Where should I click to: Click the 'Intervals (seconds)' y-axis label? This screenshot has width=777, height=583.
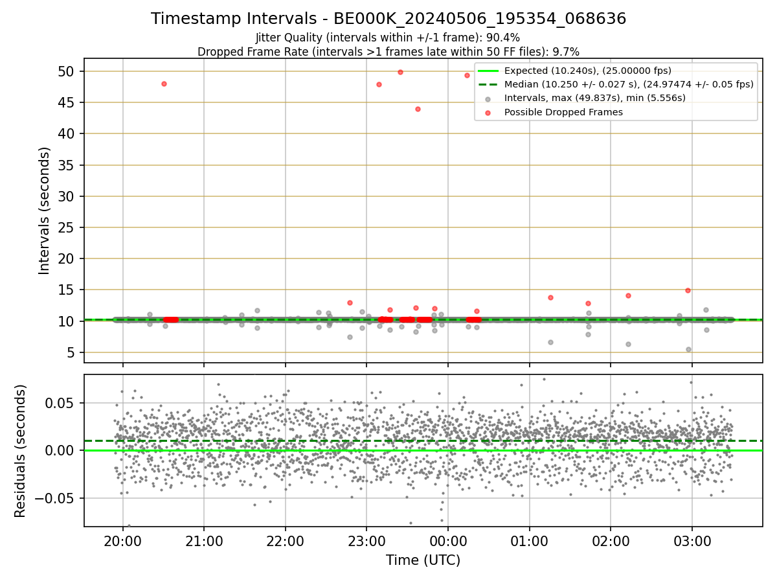click(x=45, y=211)
